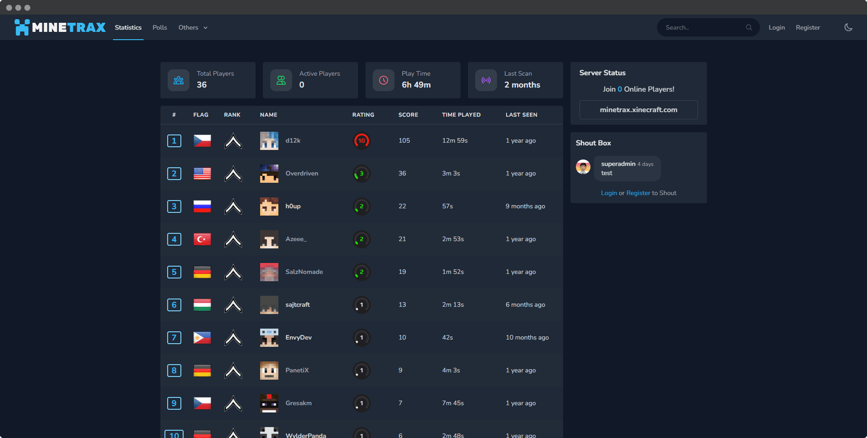Image resolution: width=867 pixels, height=438 pixels.
Task: Select the Statistics tab
Action: [128, 27]
